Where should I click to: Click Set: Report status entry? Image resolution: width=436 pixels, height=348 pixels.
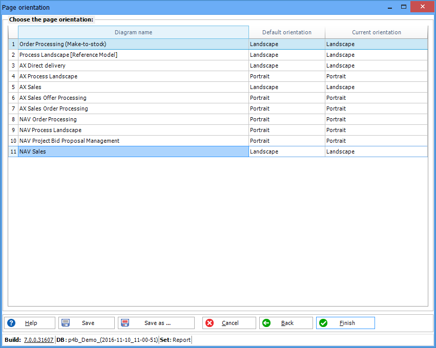click(x=175, y=340)
